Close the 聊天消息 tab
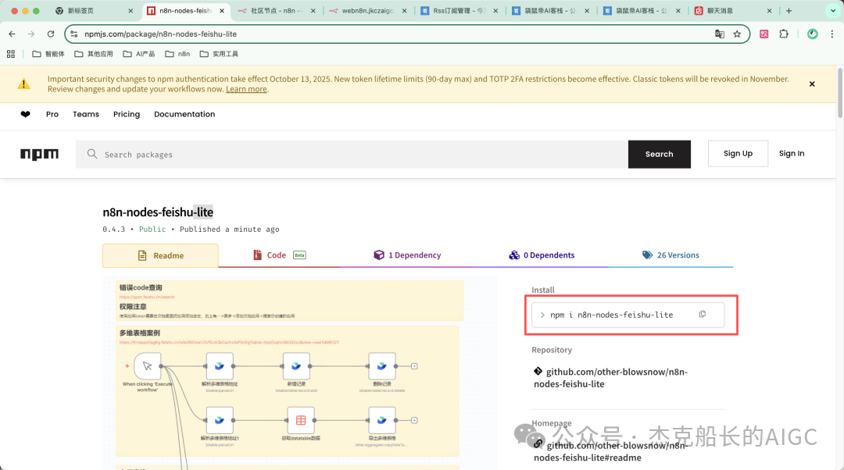 click(x=769, y=11)
